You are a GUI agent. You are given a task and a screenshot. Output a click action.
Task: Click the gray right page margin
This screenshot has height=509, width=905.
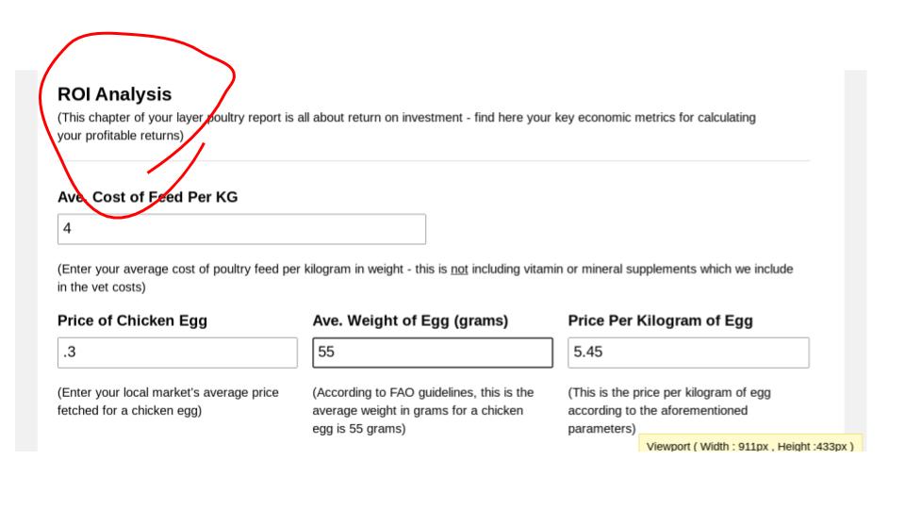pyautogui.click(x=855, y=260)
